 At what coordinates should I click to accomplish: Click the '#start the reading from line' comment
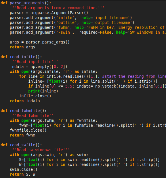pos(134,76)
